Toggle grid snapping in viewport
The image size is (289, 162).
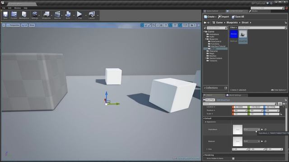162,25
